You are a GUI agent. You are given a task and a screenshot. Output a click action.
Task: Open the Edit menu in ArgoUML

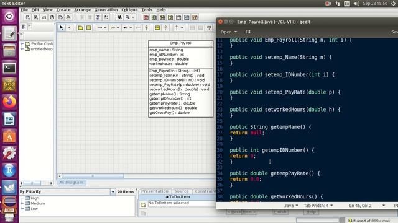[35, 10]
